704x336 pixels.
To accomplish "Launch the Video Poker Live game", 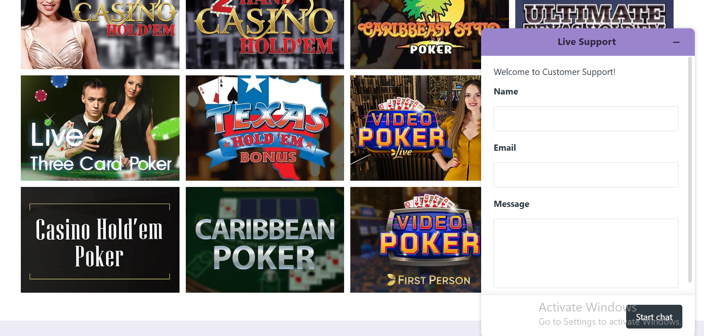I will click(x=416, y=128).
